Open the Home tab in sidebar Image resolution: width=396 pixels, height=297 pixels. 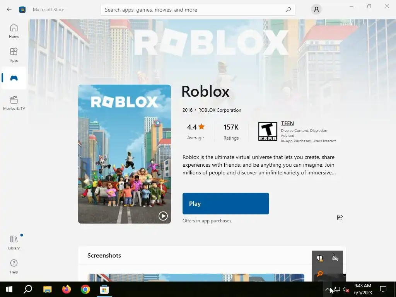(x=14, y=31)
